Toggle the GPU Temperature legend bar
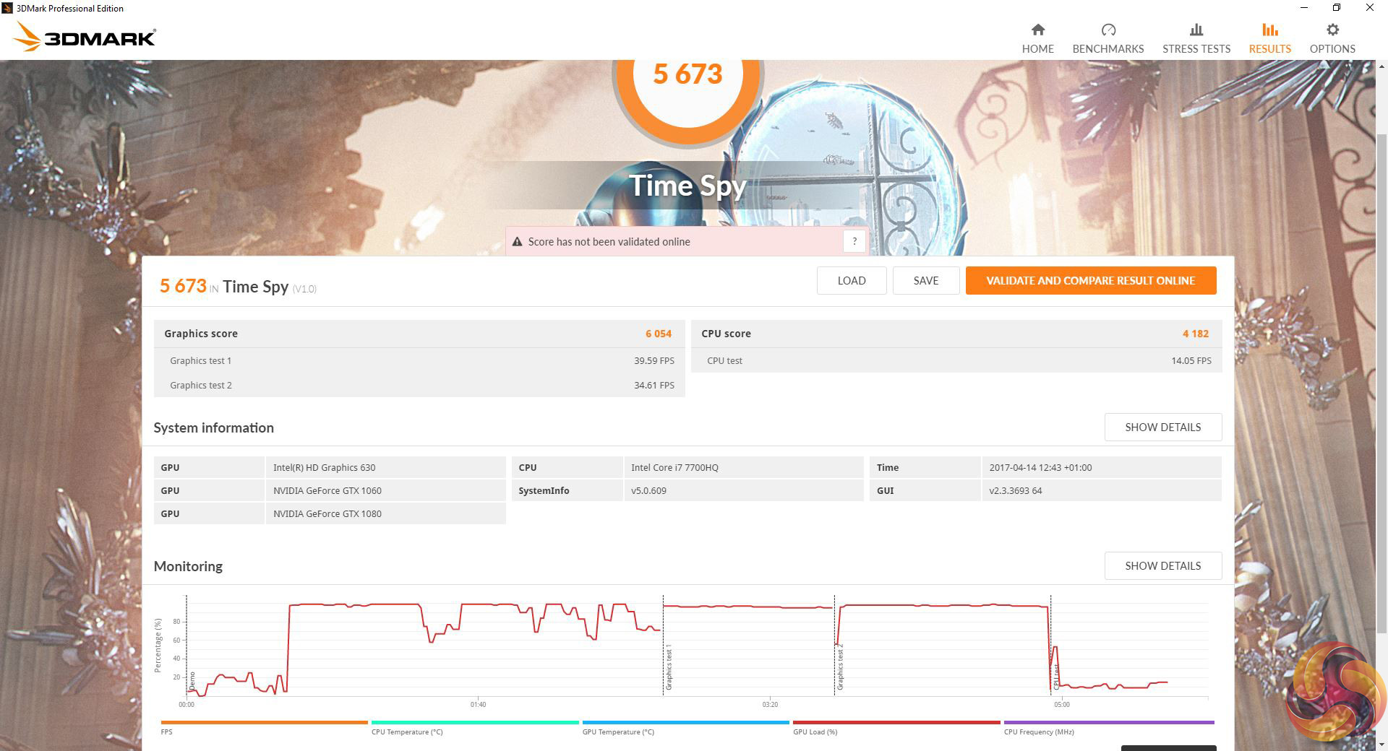 tap(686, 722)
